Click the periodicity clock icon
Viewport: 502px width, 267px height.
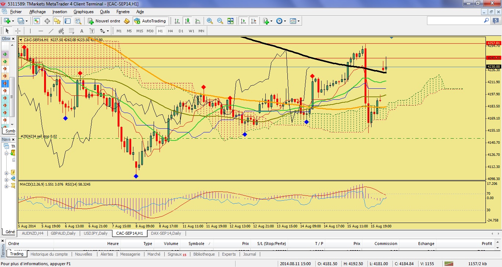tap(279, 21)
